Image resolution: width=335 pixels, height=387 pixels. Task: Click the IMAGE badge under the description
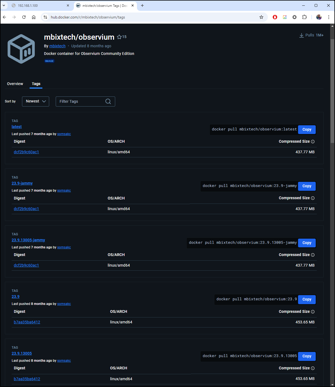[49, 61]
